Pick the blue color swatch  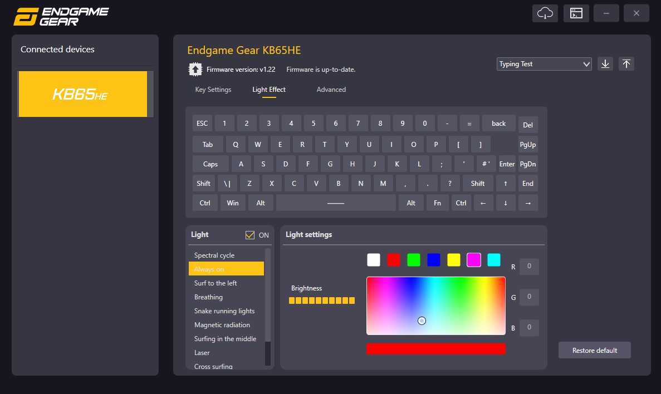pos(434,260)
